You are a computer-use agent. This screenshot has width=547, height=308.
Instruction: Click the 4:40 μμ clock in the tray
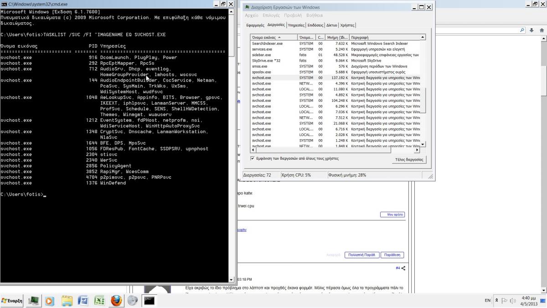530,298
